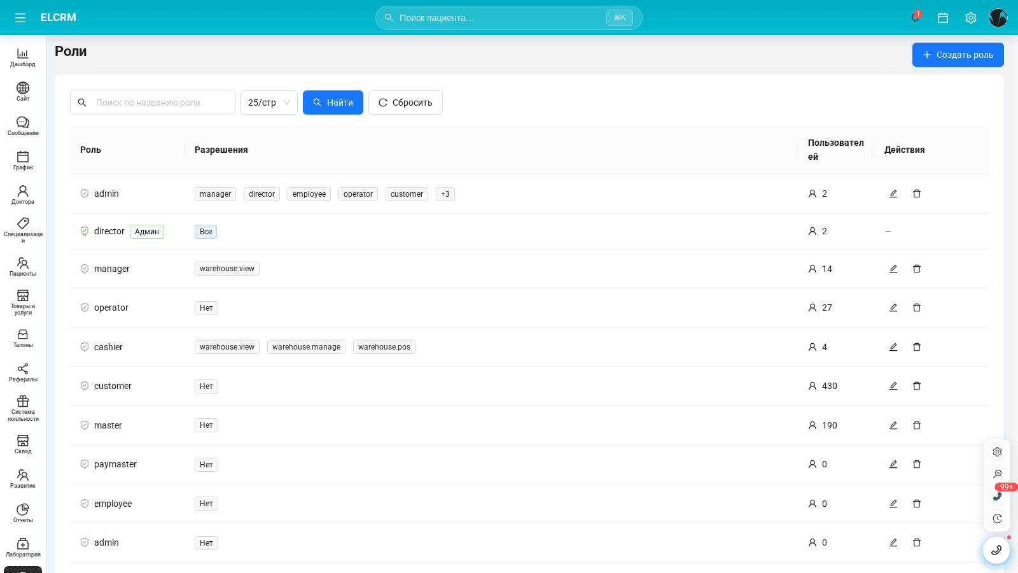Edit the manager role
1018x573 pixels.
[x=893, y=269]
